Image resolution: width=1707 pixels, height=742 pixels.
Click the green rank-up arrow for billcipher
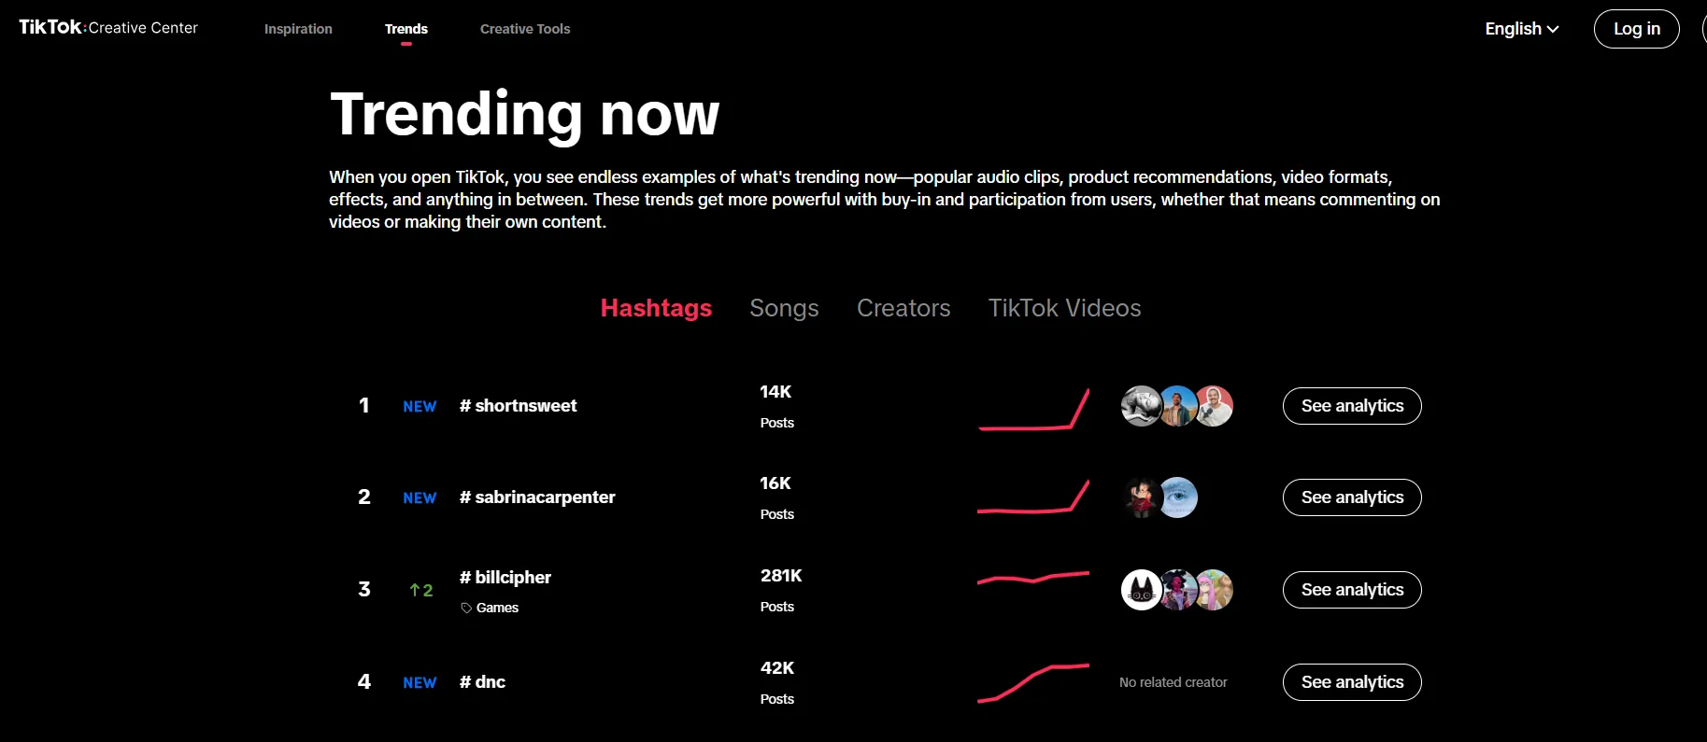(416, 590)
